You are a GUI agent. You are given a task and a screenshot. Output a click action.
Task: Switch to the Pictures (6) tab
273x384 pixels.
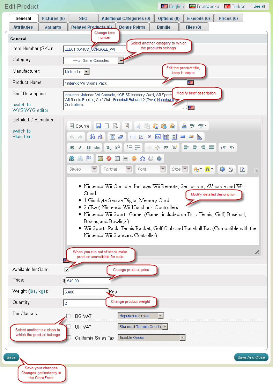point(53,18)
